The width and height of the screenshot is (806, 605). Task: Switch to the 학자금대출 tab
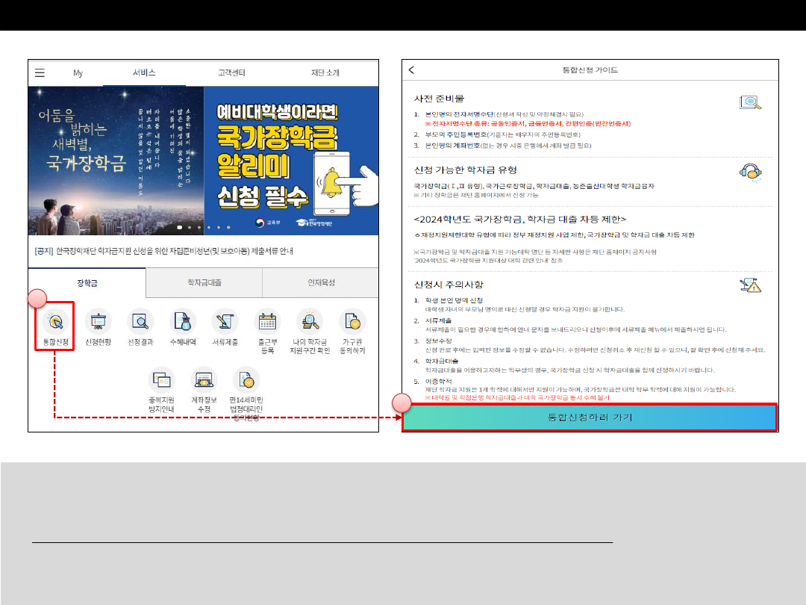point(204,283)
